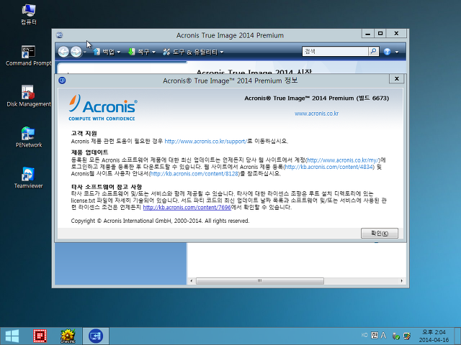
Task: Open the Windows Start button
Action: coord(12,336)
